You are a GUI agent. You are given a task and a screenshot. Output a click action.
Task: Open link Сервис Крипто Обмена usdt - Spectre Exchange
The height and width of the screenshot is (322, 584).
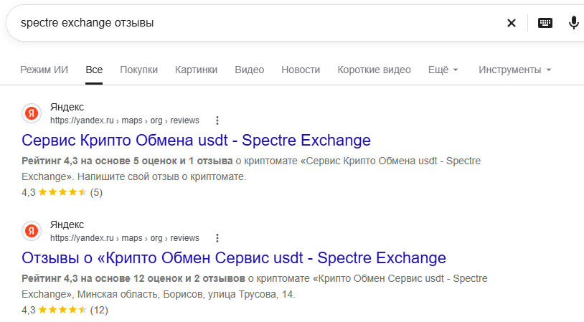[x=196, y=141]
